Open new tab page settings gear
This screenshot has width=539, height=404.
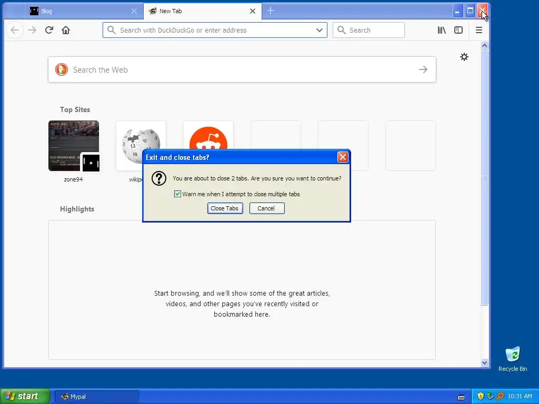click(x=464, y=57)
